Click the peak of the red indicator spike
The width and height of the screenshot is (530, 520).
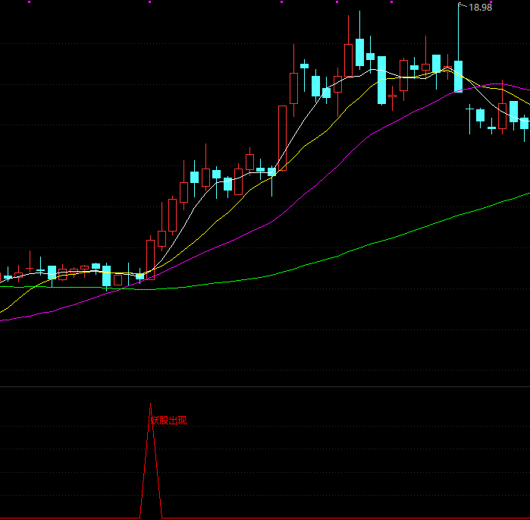[150, 404]
